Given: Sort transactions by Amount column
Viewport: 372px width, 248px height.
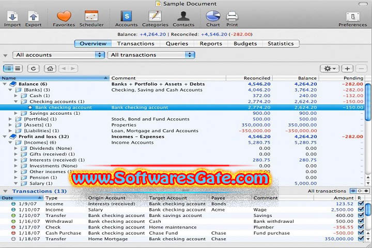Looking at the screenshot, I should pyautogui.click(x=335, y=198).
